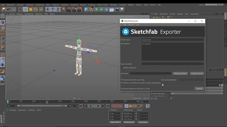Toggle the Y axis lock

(x=53, y=10)
